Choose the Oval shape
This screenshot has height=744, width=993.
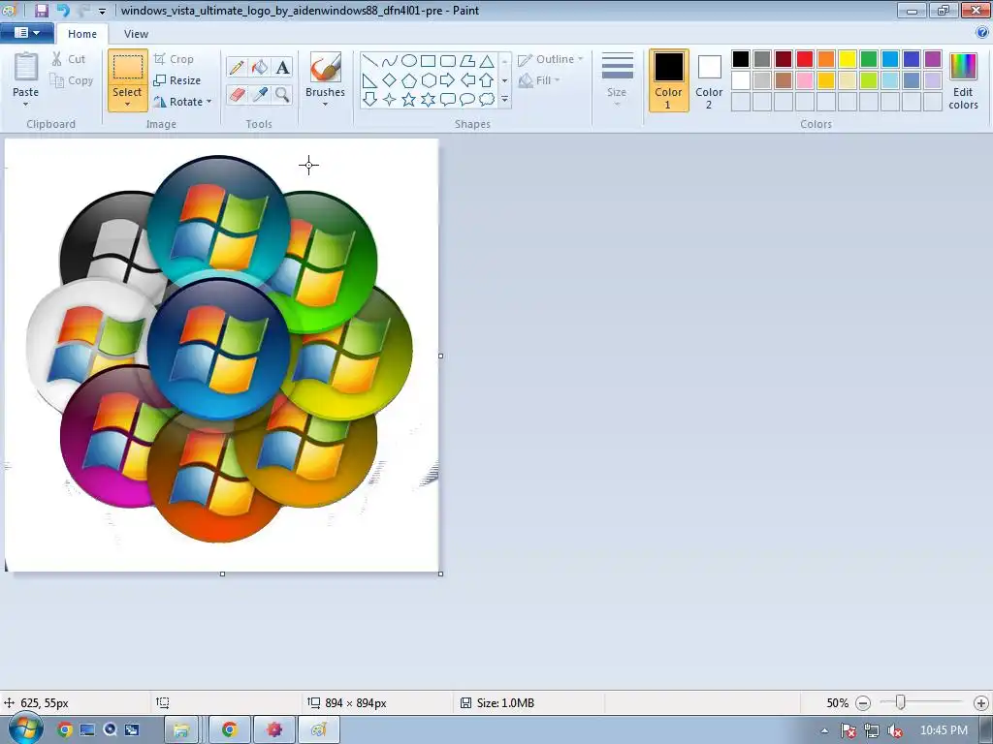coord(409,61)
